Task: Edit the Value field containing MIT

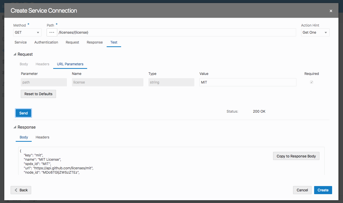Action: [x=247, y=82]
